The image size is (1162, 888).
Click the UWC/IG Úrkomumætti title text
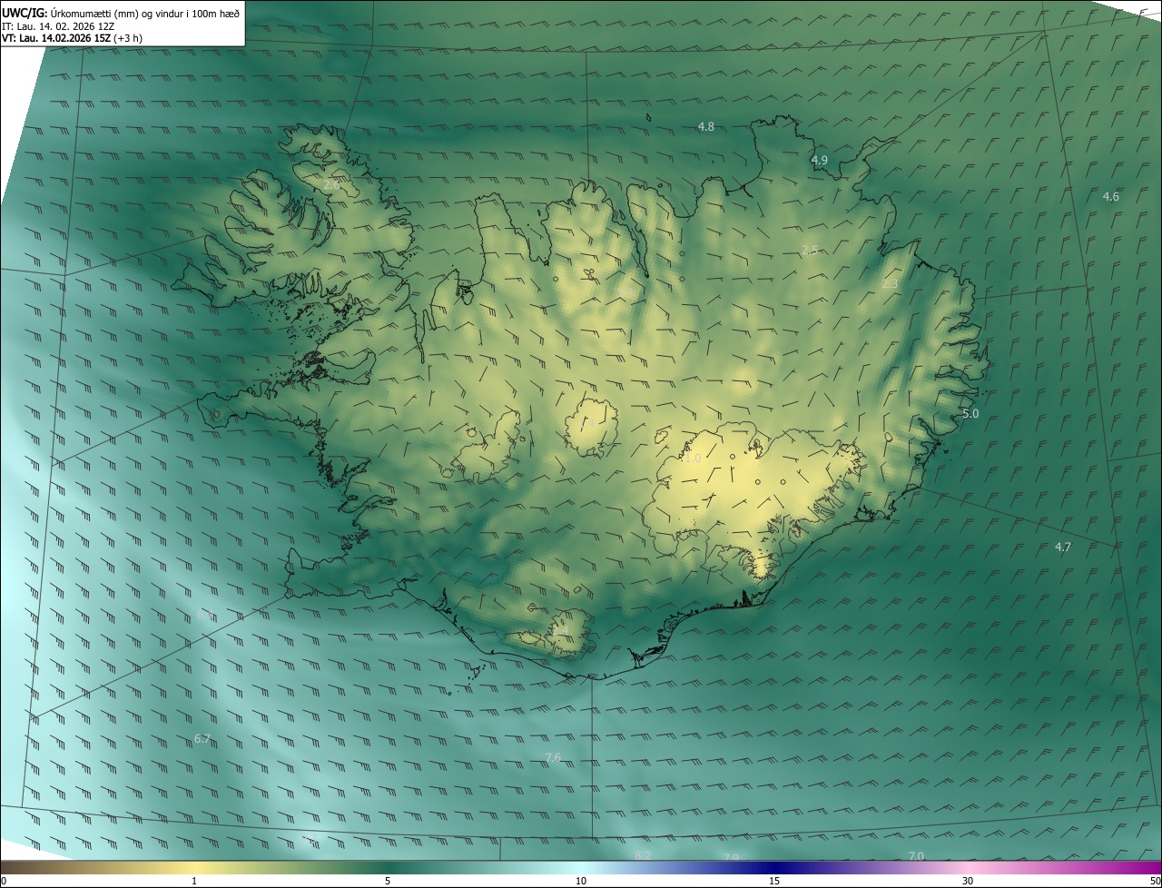click(121, 13)
